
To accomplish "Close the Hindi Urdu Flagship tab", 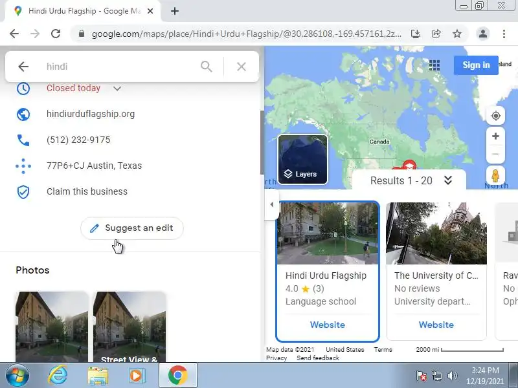I will (x=150, y=11).
